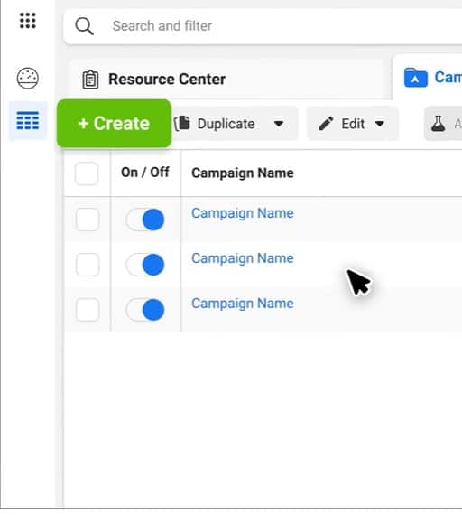Toggle off the second campaign switch

pyautogui.click(x=145, y=265)
